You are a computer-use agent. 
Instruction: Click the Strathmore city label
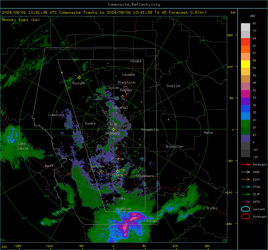pyautogui.click(x=145, y=176)
